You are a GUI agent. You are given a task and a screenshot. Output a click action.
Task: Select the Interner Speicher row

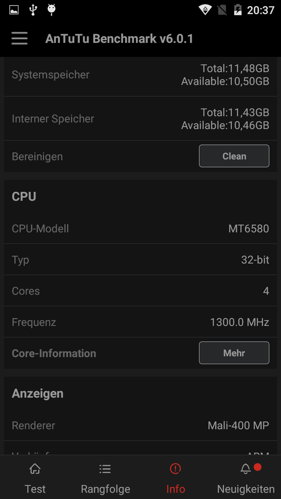[x=140, y=119]
